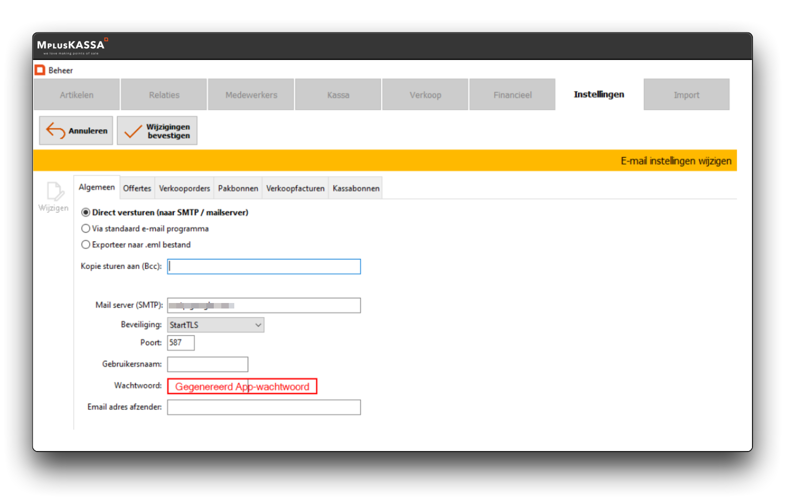This screenshot has width=785, height=500.
Task: Switch to the Kassabonnen tab
Action: (355, 188)
